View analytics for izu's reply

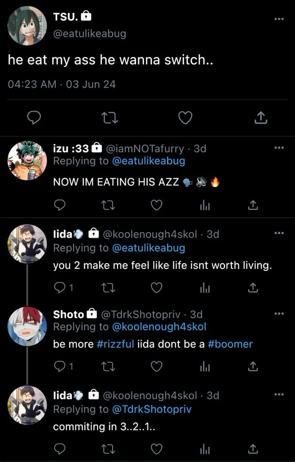tap(204, 206)
